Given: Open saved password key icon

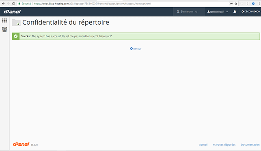Looking at the screenshot, I should click(231, 4).
